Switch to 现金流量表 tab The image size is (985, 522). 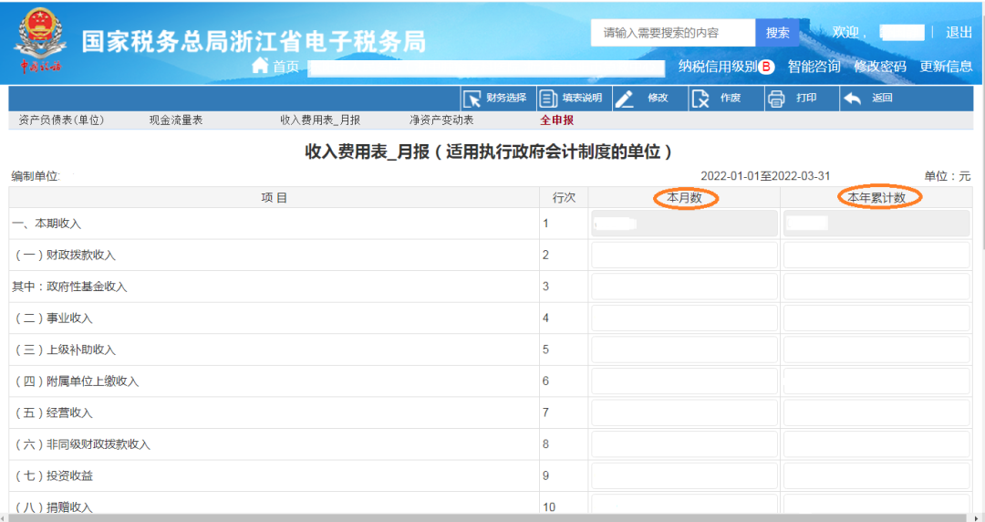coord(176,120)
